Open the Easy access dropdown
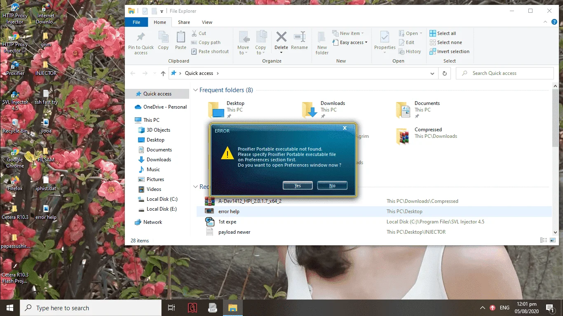This screenshot has width=563, height=316. tap(350, 42)
